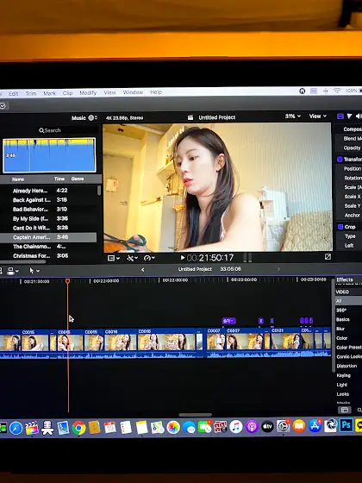Open Google Chrome in the dock
The width and height of the screenshot is (362, 483).
pos(78,428)
